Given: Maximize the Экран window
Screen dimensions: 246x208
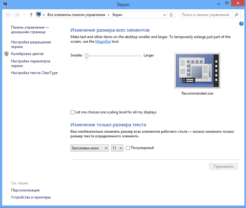Looking at the screenshot, I should point(227,3).
